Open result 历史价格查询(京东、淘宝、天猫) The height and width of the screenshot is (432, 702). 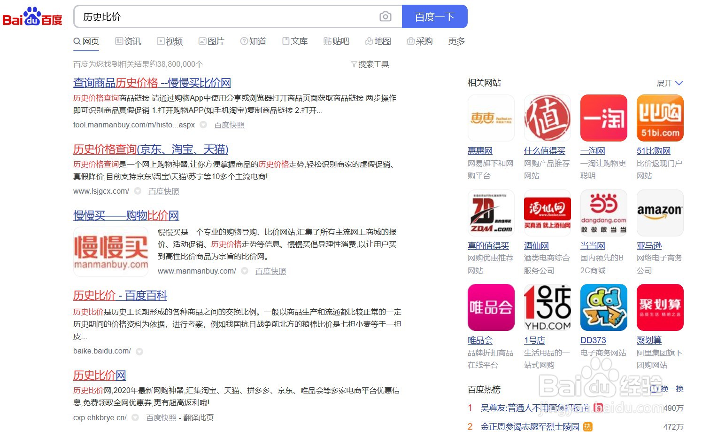(x=151, y=149)
